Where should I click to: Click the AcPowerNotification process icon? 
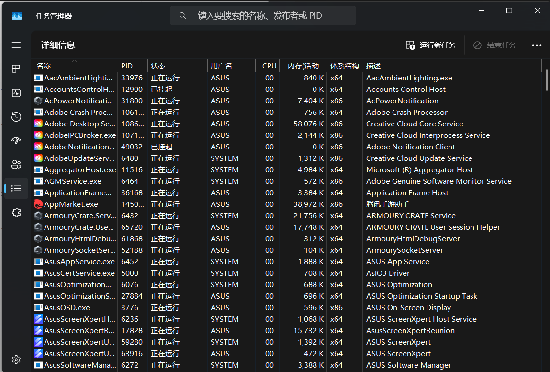click(x=38, y=101)
